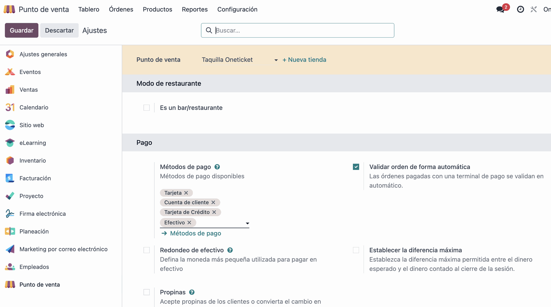Open the activities clock icon
The height and width of the screenshot is (307, 551).
520,9
